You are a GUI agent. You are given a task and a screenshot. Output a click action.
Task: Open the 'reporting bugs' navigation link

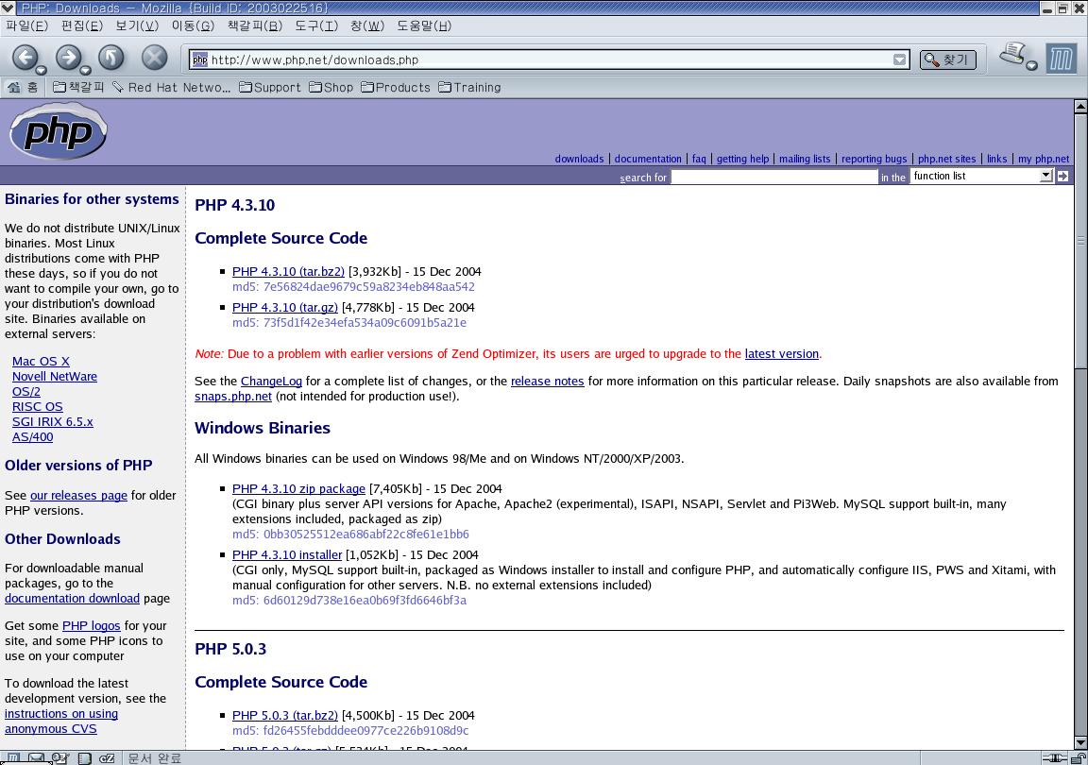(x=875, y=159)
